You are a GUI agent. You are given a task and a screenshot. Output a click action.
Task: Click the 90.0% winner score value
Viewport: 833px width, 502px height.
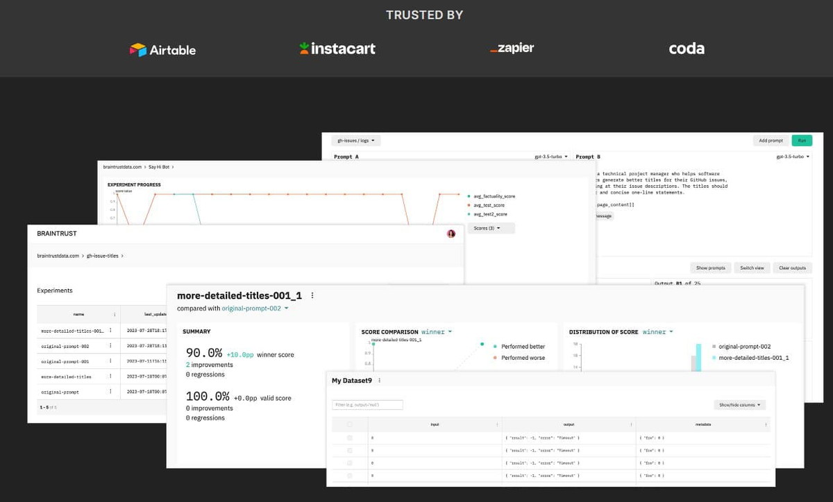[x=204, y=353]
